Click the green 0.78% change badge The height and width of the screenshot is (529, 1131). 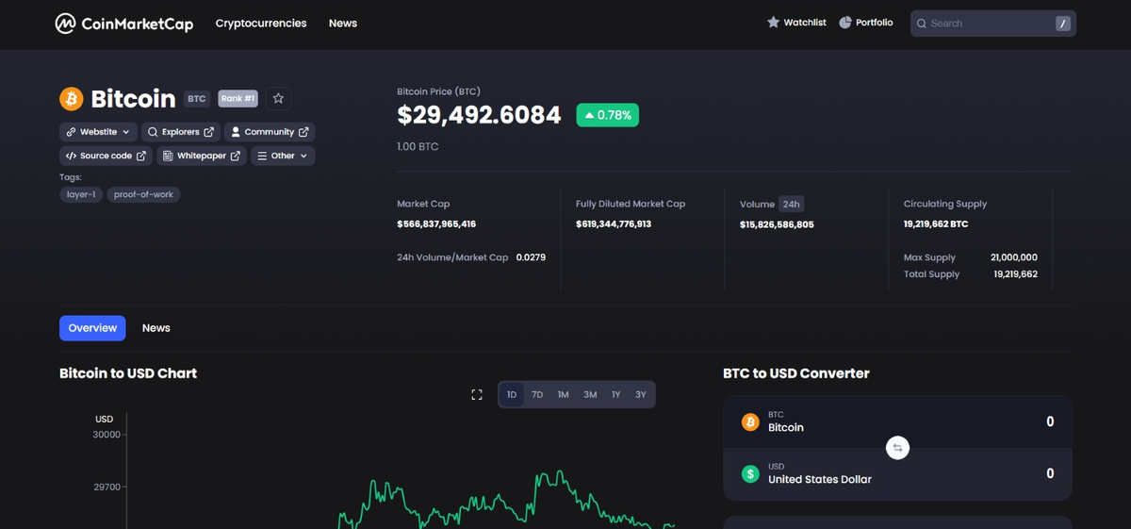(608, 115)
